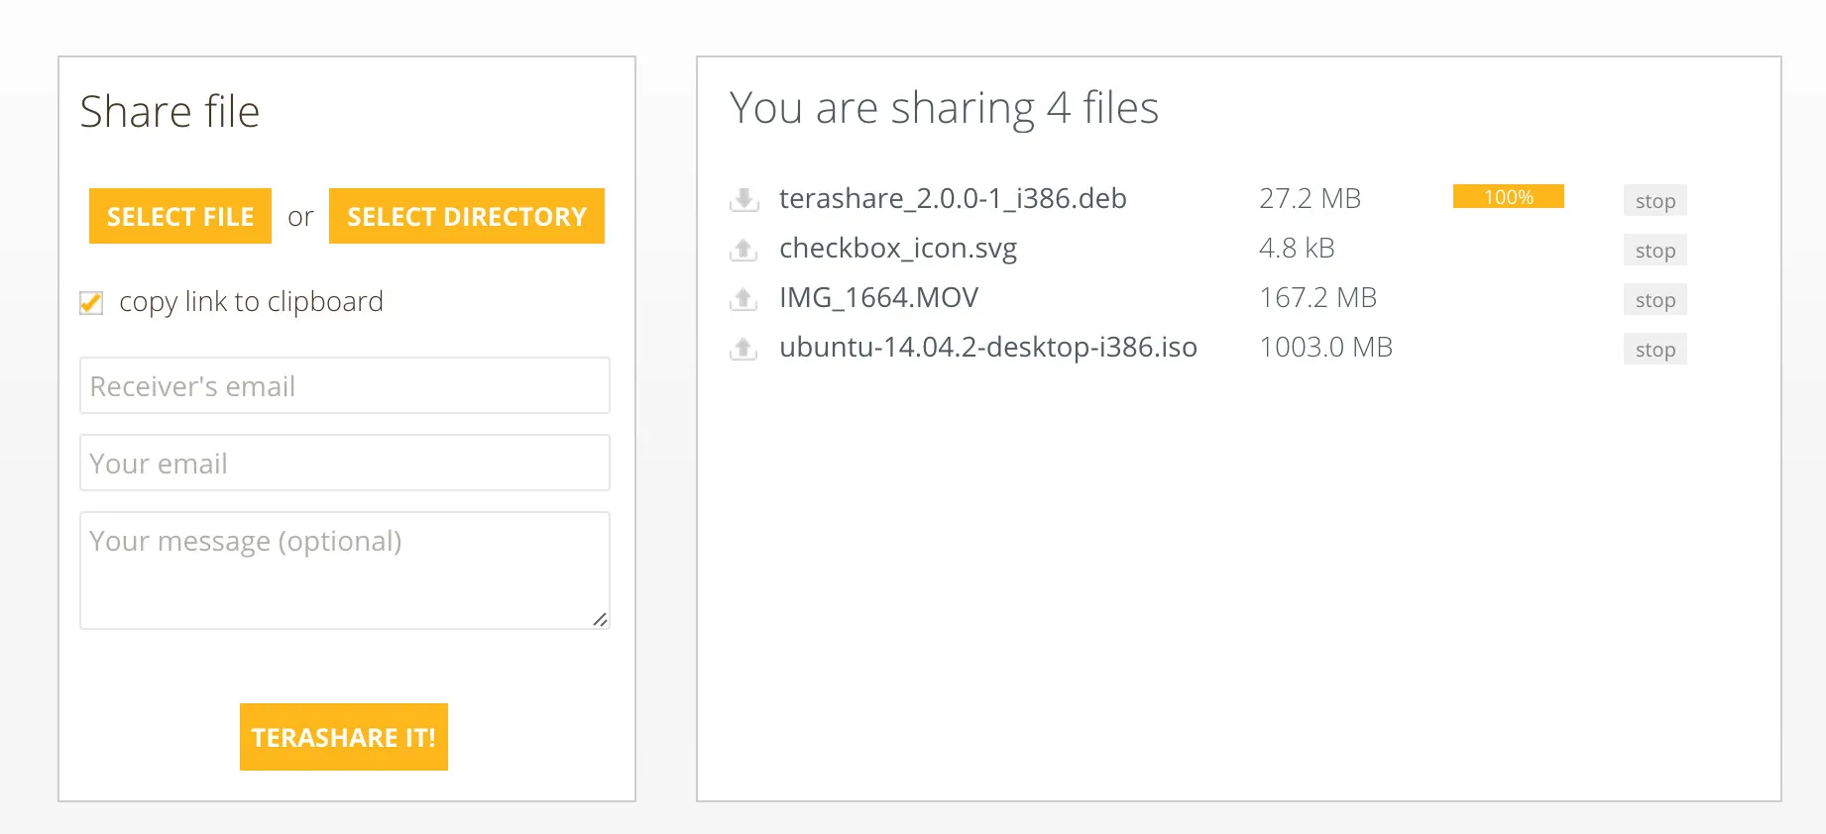1826x834 pixels.
Task: Stop the ubuntu-14.04.2-desktop-i386.iso transfer
Action: [1654, 349]
